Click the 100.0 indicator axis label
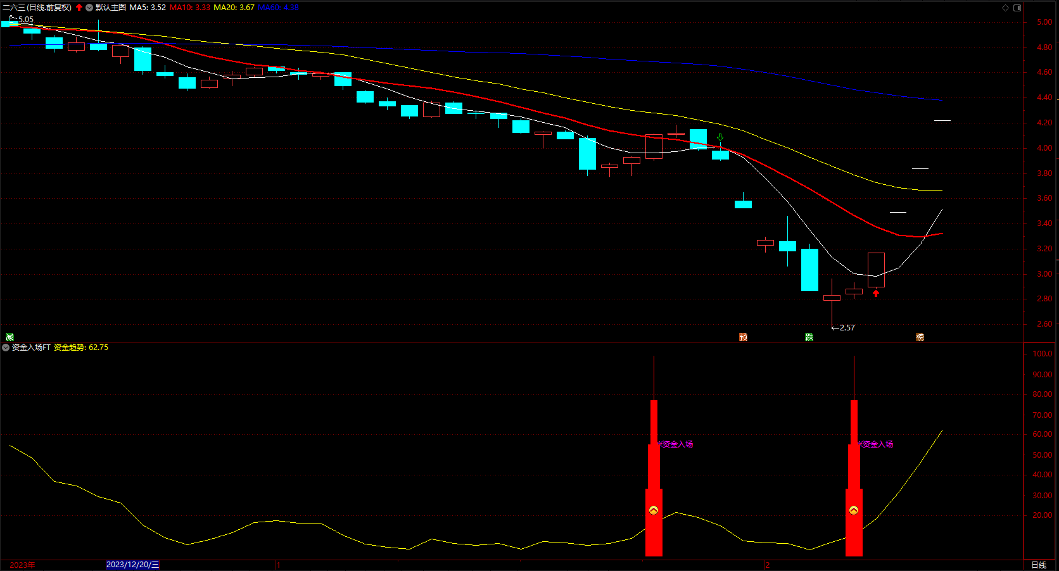Viewport: 1059px width, 571px height. 1043,354
